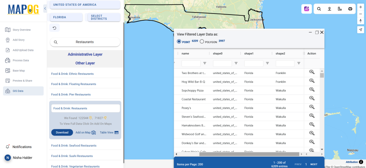
Task: Select Food & Drink: Seafood Restaurants layer
Action: pos(74,146)
